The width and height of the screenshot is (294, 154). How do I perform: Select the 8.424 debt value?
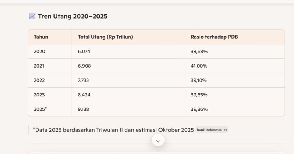84,95
